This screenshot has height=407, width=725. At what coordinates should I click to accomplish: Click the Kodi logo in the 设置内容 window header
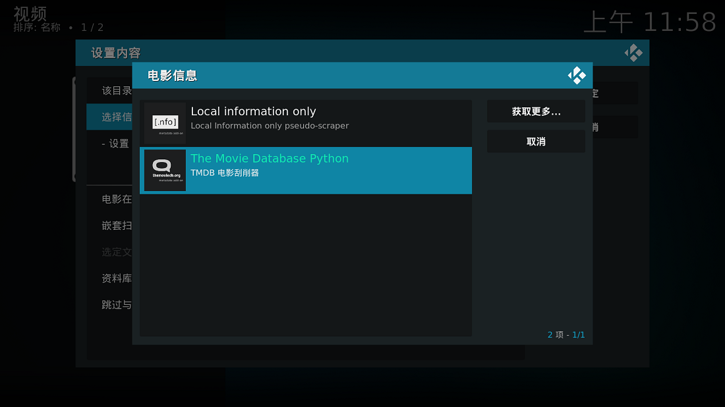point(633,53)
